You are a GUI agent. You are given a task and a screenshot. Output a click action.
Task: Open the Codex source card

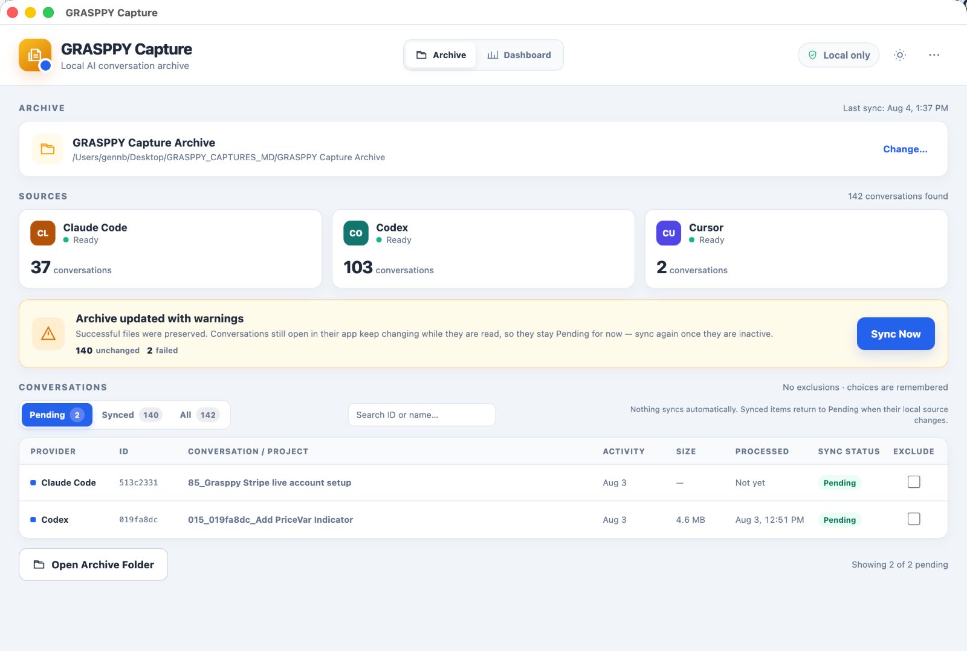coord(483,249)
